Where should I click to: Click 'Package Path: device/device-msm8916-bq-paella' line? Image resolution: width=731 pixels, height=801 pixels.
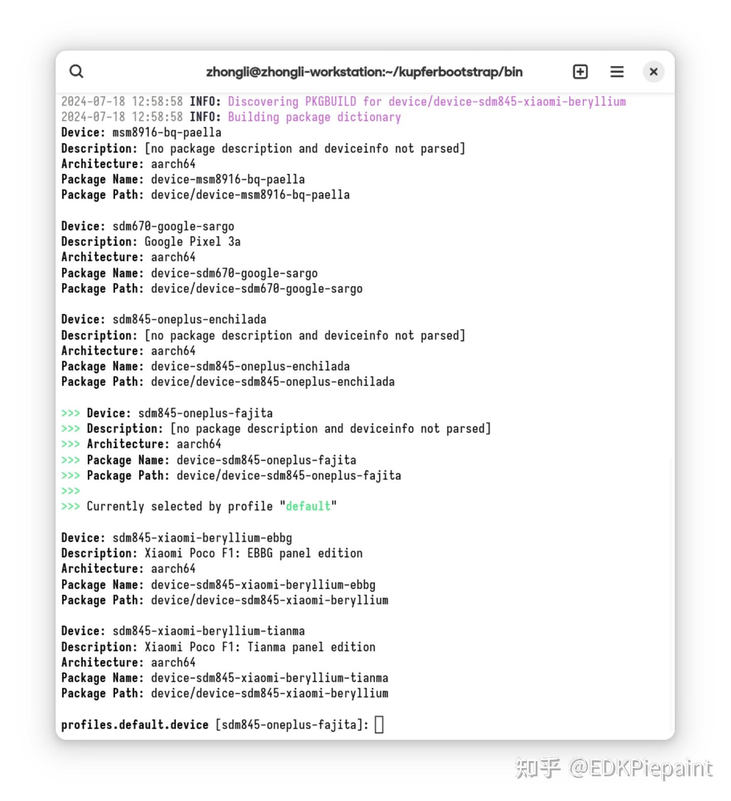(206, 195)
